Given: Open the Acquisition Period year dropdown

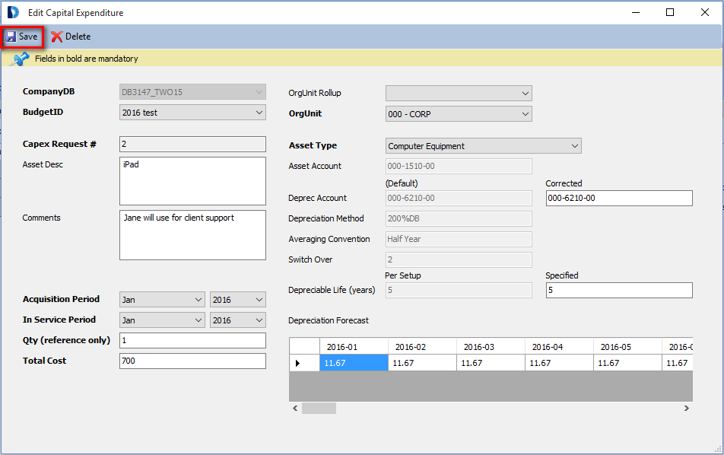Looking at the screenshot, I should [x=238, y=300].
